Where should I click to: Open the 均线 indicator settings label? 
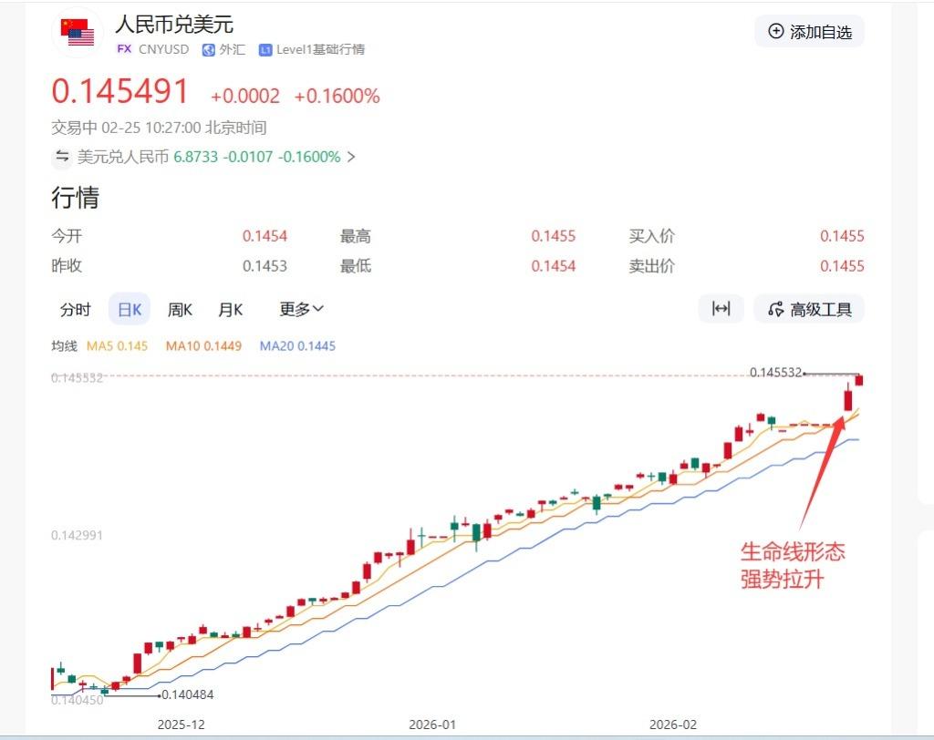(64, 346)
